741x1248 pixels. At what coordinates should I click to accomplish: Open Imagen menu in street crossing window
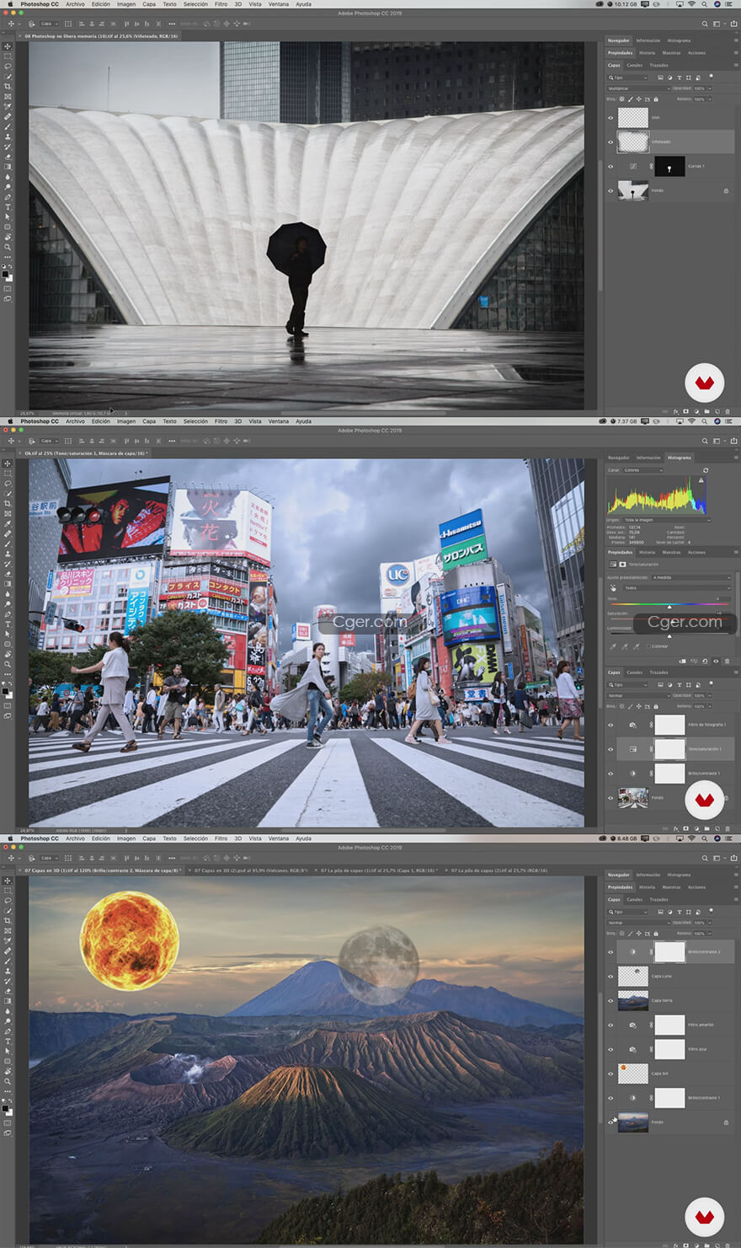click(126, 421)
